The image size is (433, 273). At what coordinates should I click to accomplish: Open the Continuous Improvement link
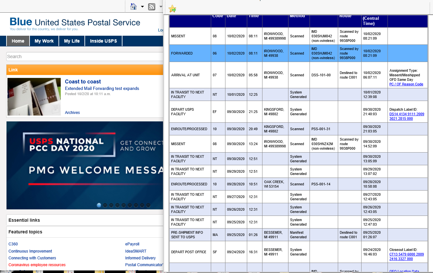tap(30, 251)
